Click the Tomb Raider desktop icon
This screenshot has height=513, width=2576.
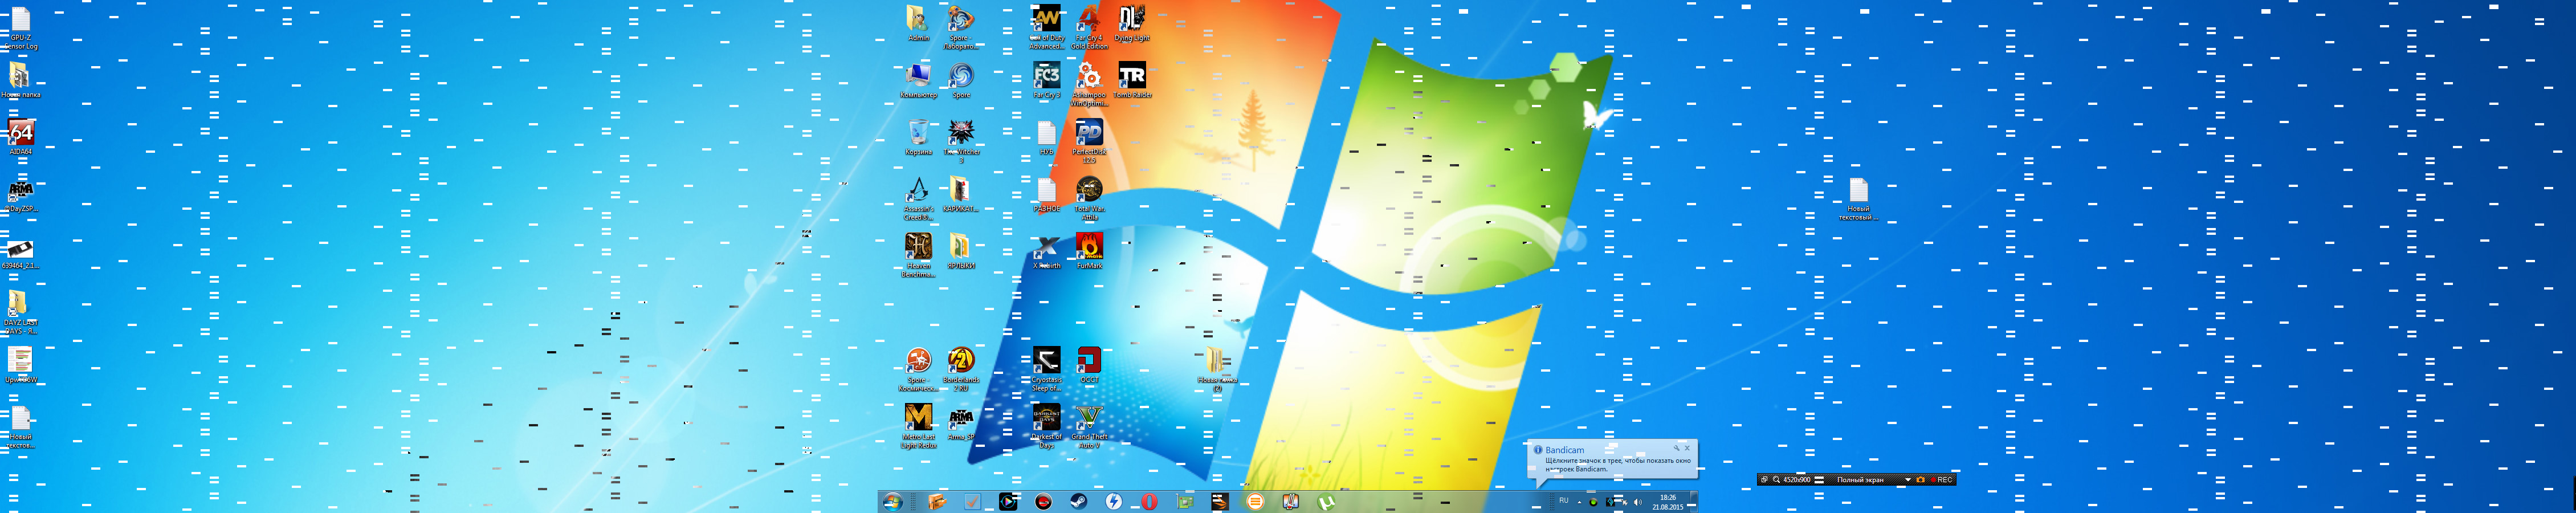[1132, 81]
